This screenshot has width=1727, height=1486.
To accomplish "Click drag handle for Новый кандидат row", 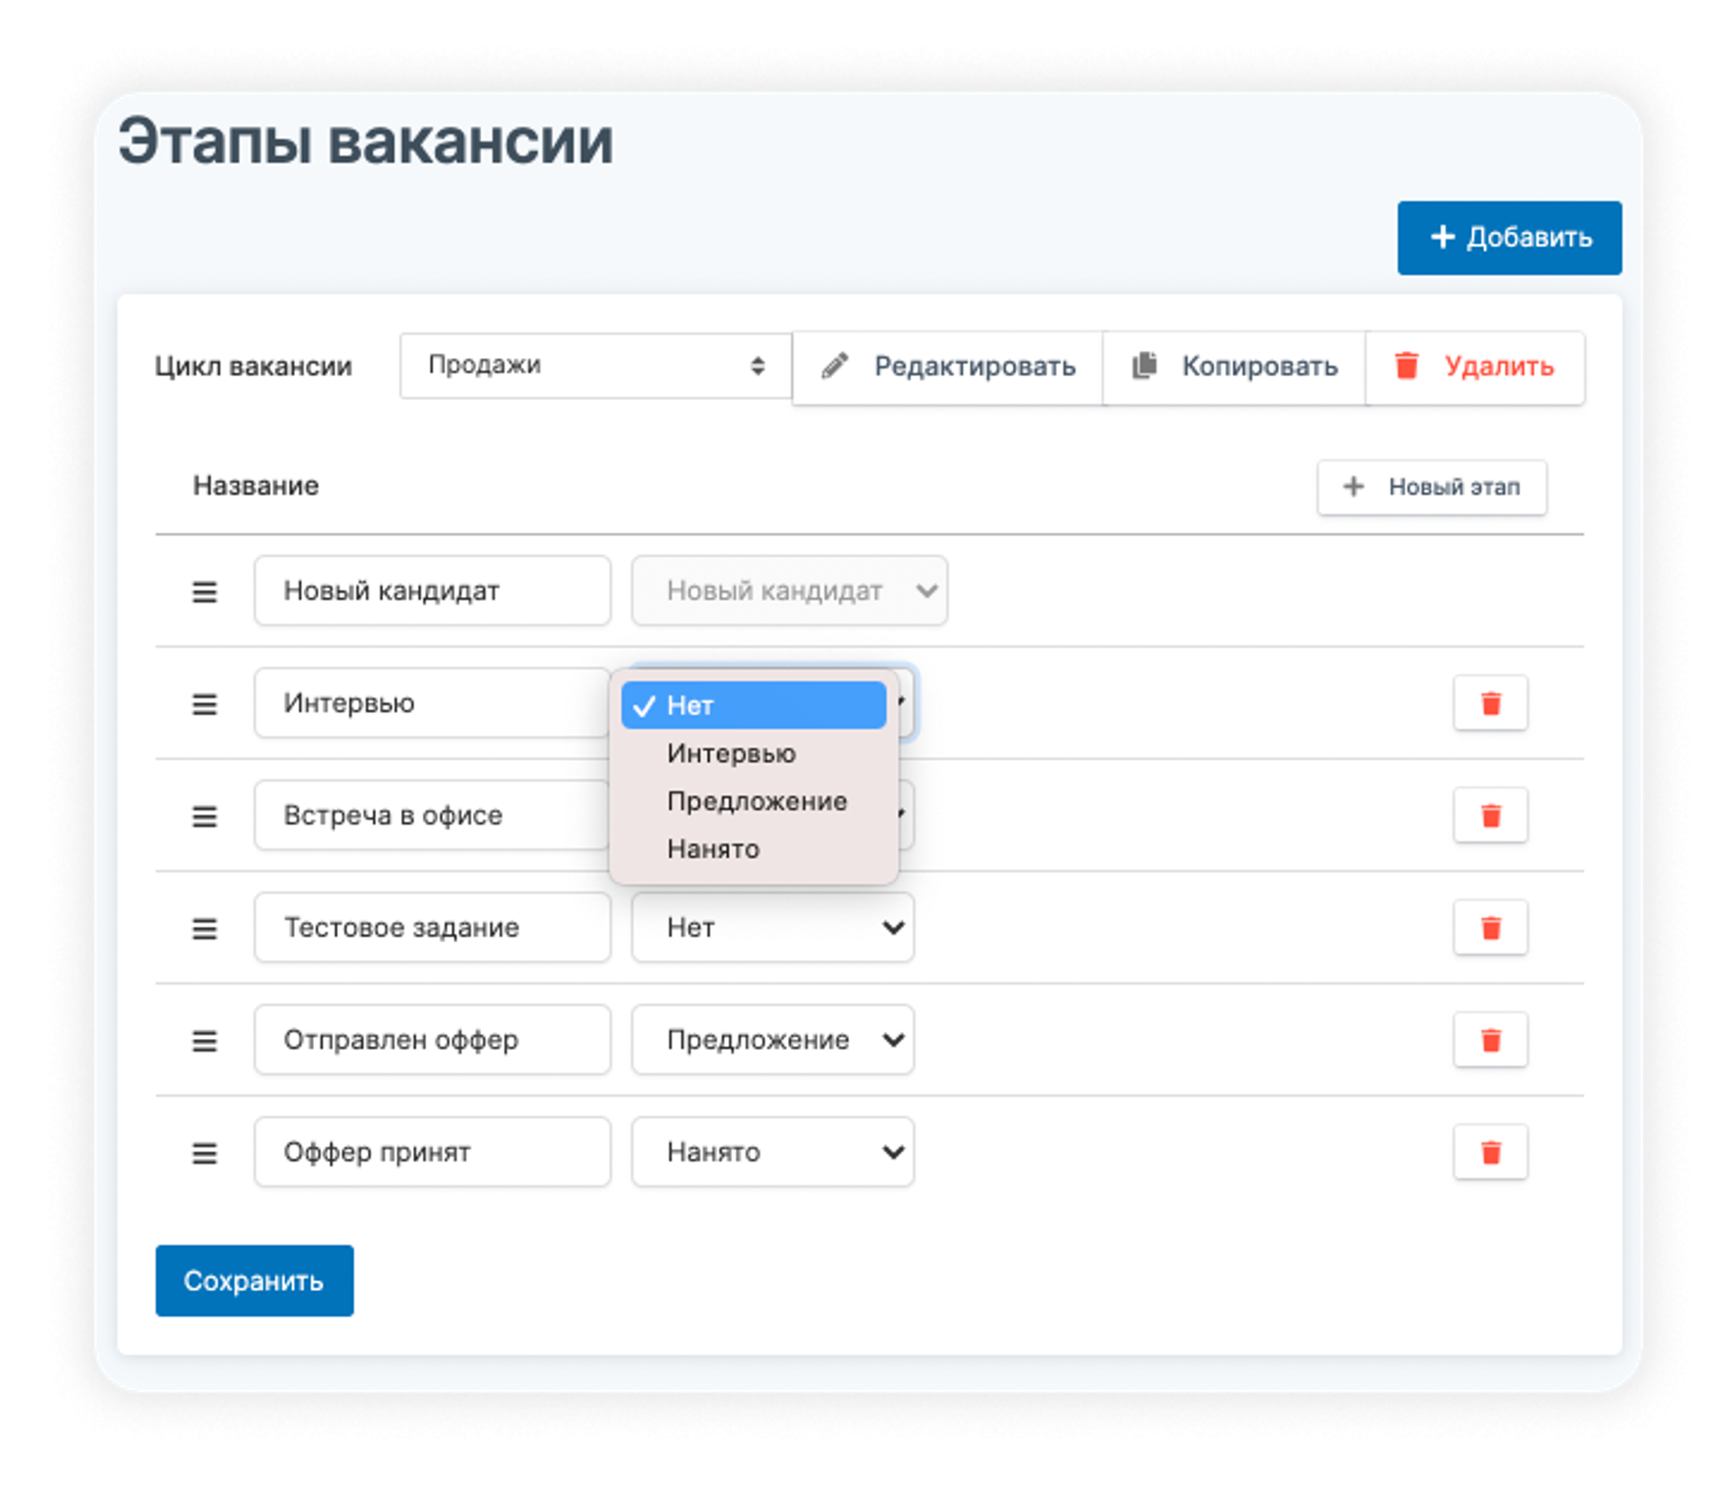I will [x=204, y=592].
